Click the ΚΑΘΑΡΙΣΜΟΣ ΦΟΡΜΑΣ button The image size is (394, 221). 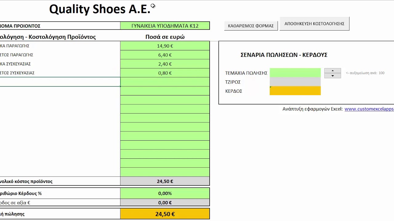tap(251, 26)
